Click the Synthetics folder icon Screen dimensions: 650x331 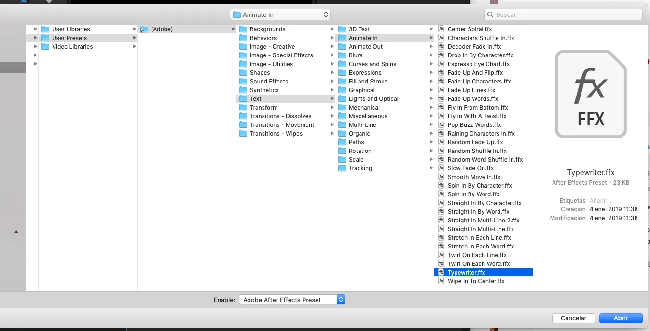243,90
